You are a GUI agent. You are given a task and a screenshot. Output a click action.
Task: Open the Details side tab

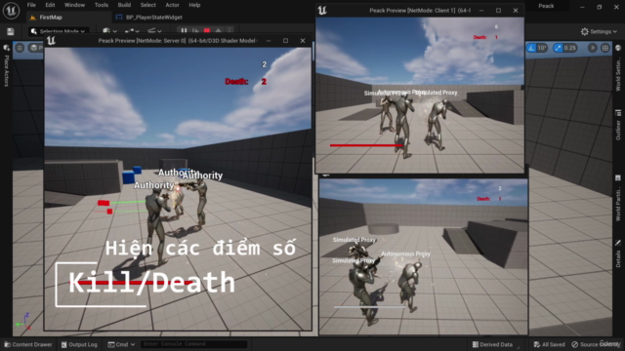(x=618, y=253)
